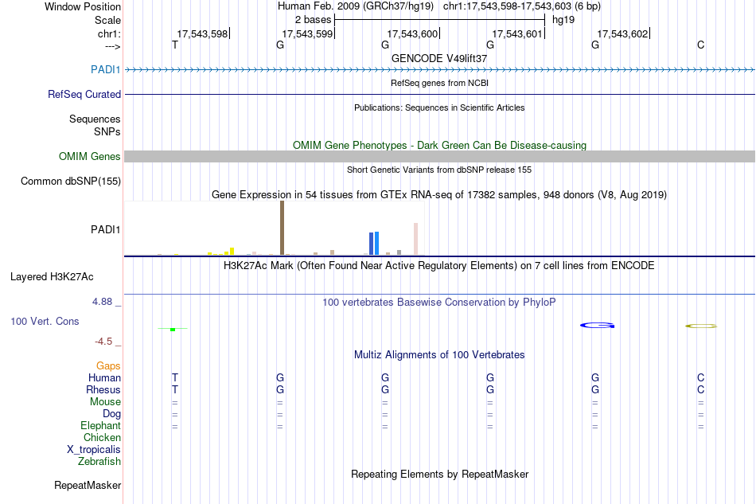Open the RepeatMasker track label
756x504 pixels.
88,485
